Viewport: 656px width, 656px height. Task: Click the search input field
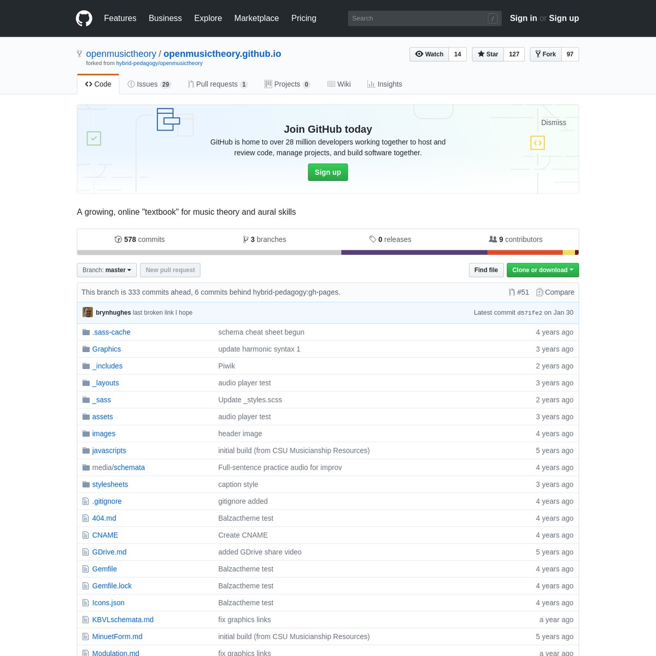coord(425,18)
